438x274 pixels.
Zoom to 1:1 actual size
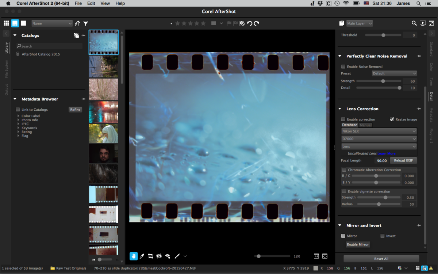tap(316, 256)
